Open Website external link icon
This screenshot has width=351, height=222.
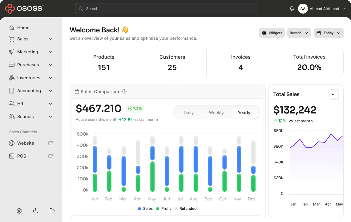50,143
